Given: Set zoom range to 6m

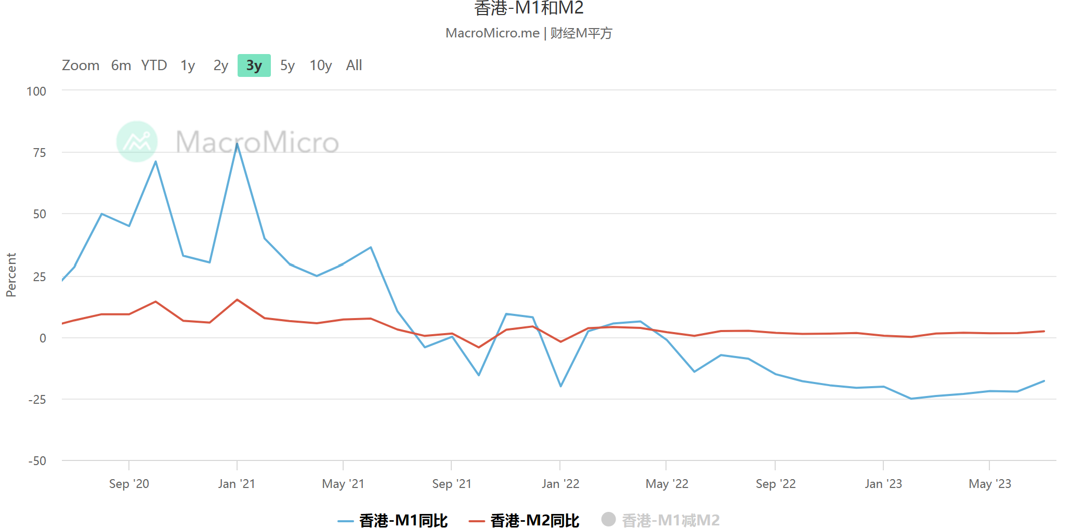Looking at the screenshot, I should point(121,65).
